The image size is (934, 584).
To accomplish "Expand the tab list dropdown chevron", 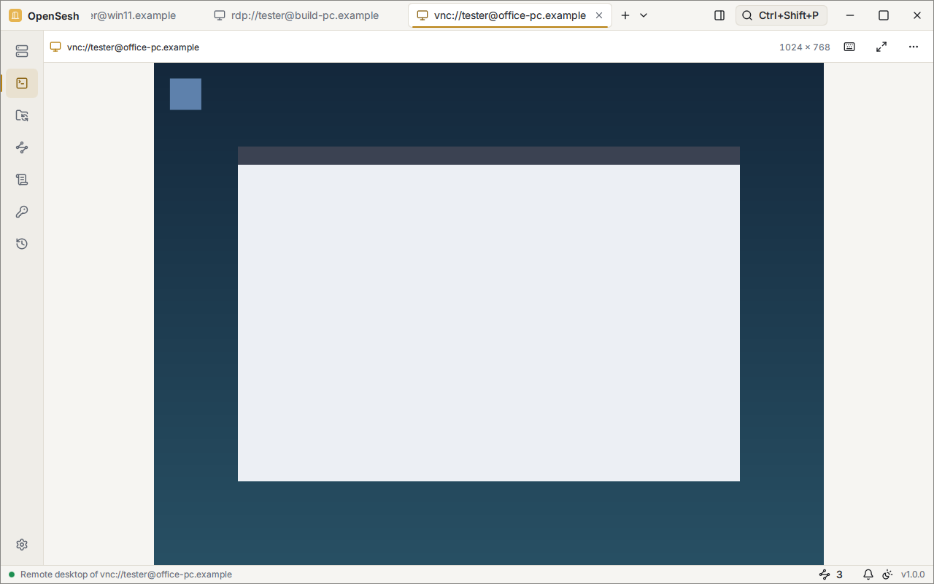I will coord(644,15).
